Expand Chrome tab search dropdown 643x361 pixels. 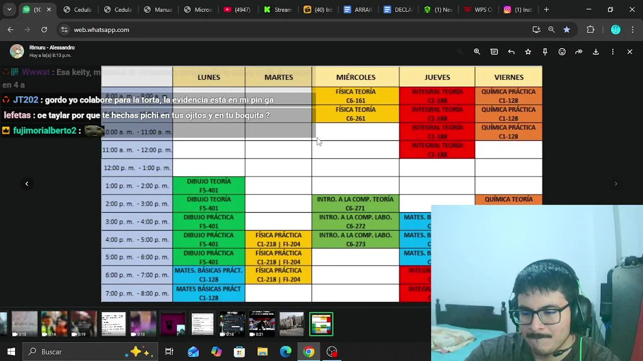pyautogui.click(x=9, y=10)
